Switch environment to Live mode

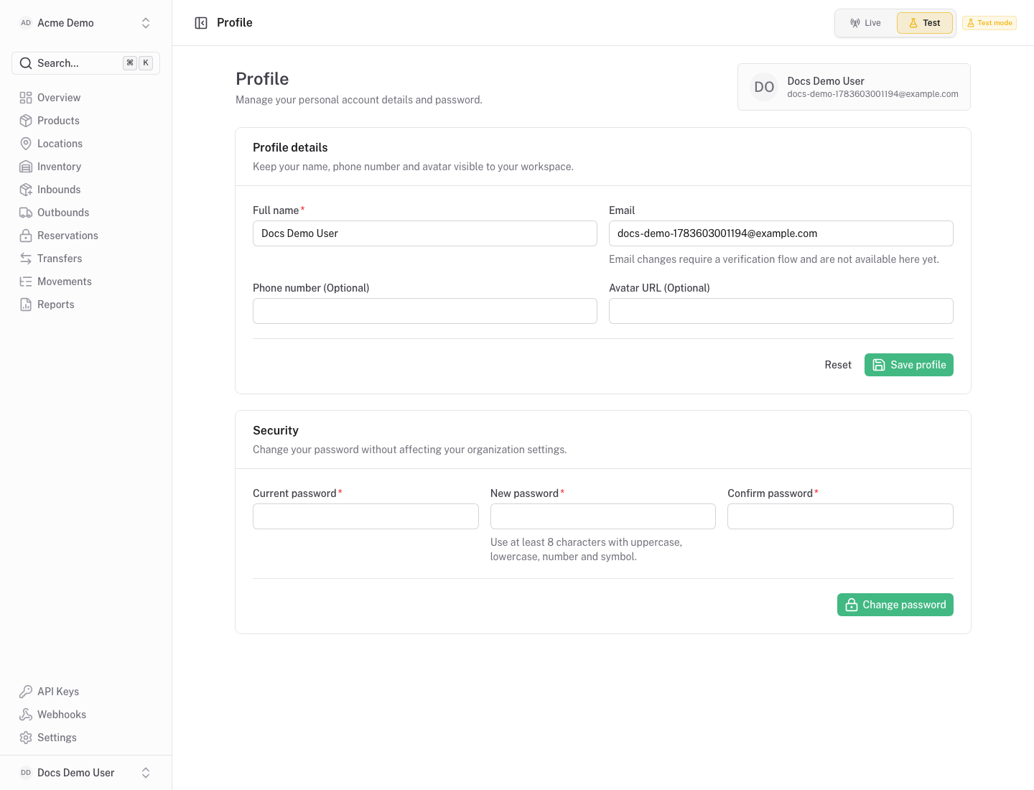(x=866, y=23)
